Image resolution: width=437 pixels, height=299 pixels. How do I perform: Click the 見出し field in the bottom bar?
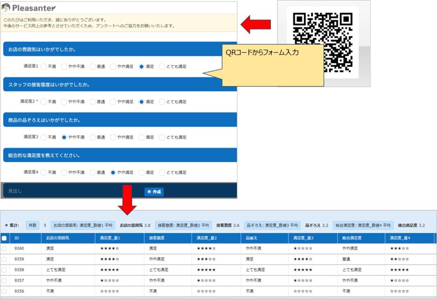pos(15,191)
